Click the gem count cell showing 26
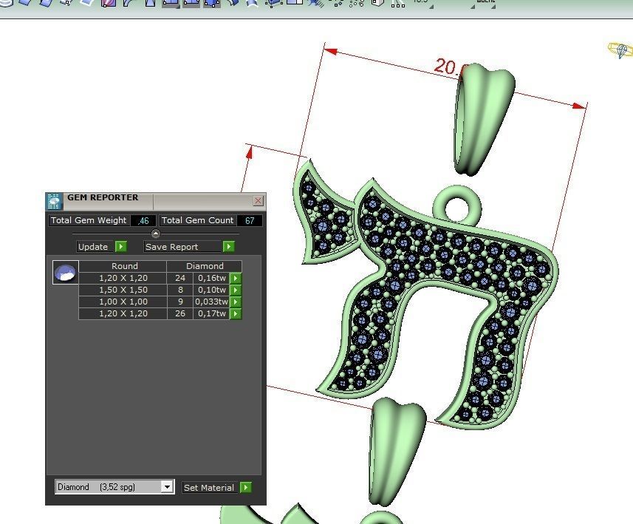The height and width of the screenshot is (524, 633). coord(180,313)
